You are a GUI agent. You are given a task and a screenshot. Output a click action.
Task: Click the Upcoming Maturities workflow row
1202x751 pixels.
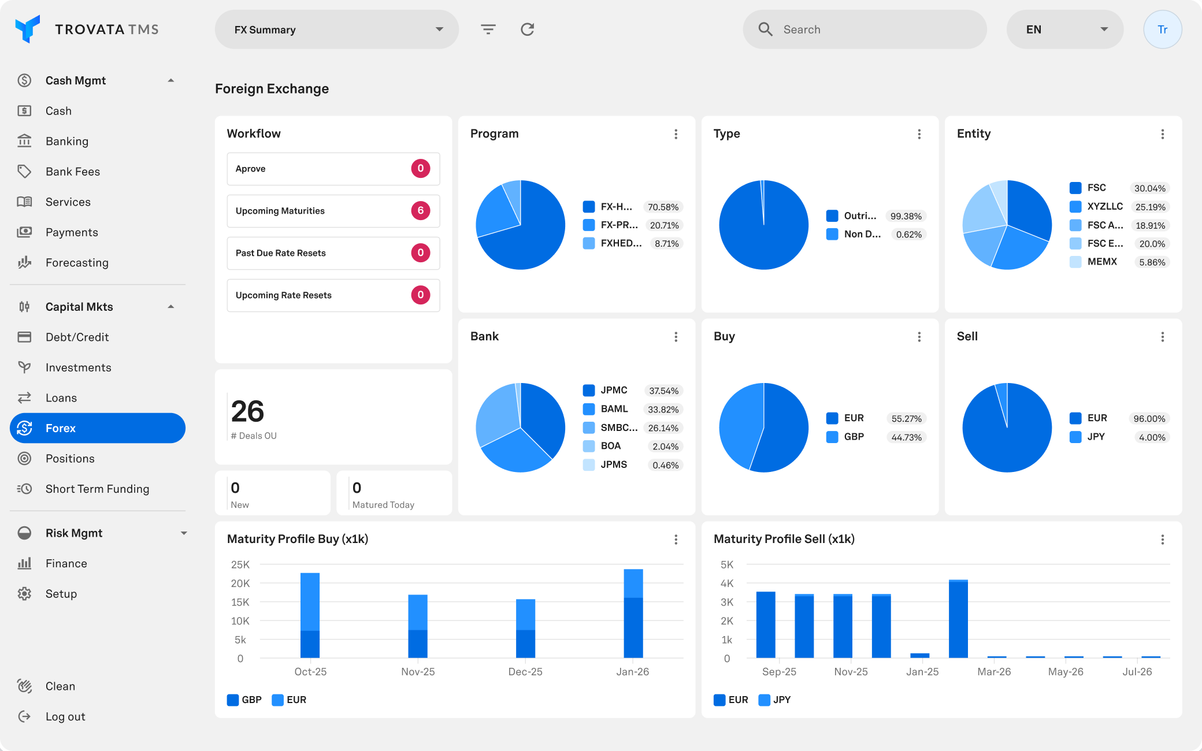[x=333, y=211]
